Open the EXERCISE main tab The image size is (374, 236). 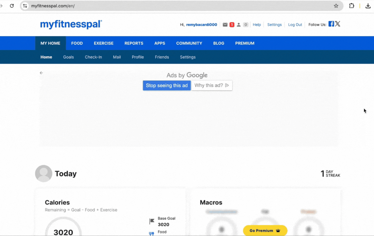(103, 43)
